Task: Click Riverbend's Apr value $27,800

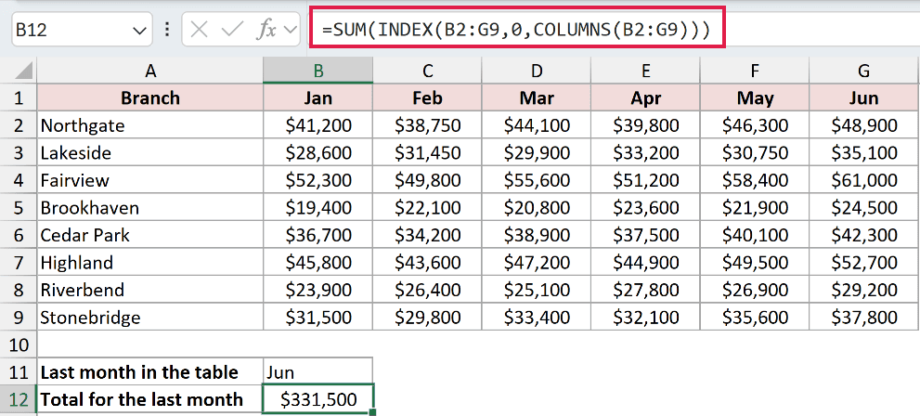Action: [645, 290]
